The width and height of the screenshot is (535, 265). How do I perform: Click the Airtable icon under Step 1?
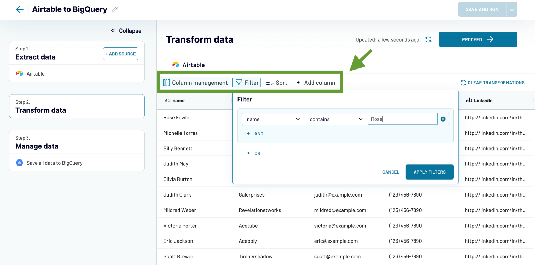pyautogui.click(x=19, y=73)
